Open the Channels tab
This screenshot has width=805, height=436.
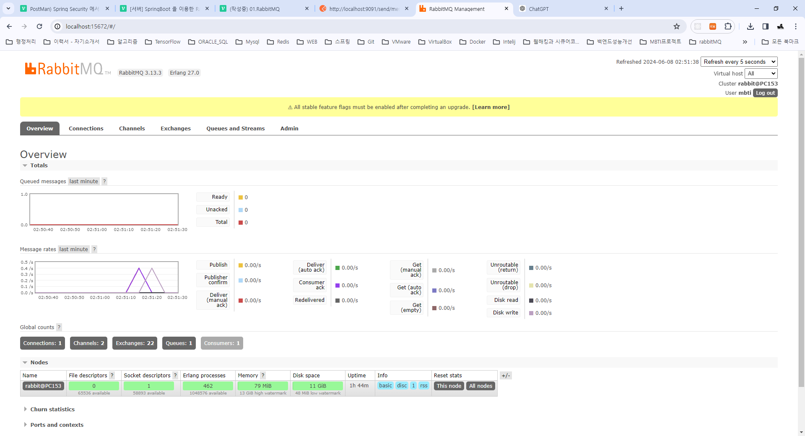point(132,128)
